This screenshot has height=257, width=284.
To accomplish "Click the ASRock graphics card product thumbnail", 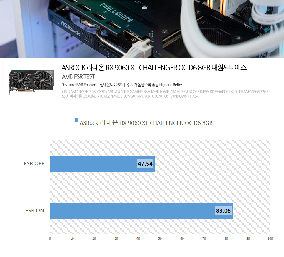I will pos(31,82).
